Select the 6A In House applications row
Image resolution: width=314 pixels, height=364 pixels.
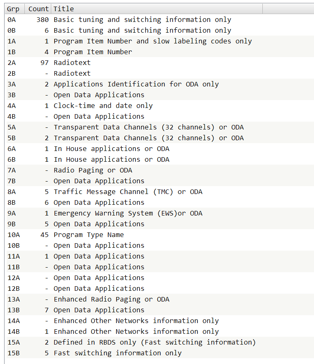(x=111, y=148)
